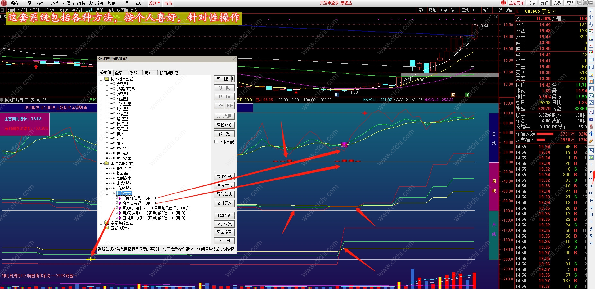Open the 功能 menu
This screenshot has height=289, width=595.
[x=28, y=3]
